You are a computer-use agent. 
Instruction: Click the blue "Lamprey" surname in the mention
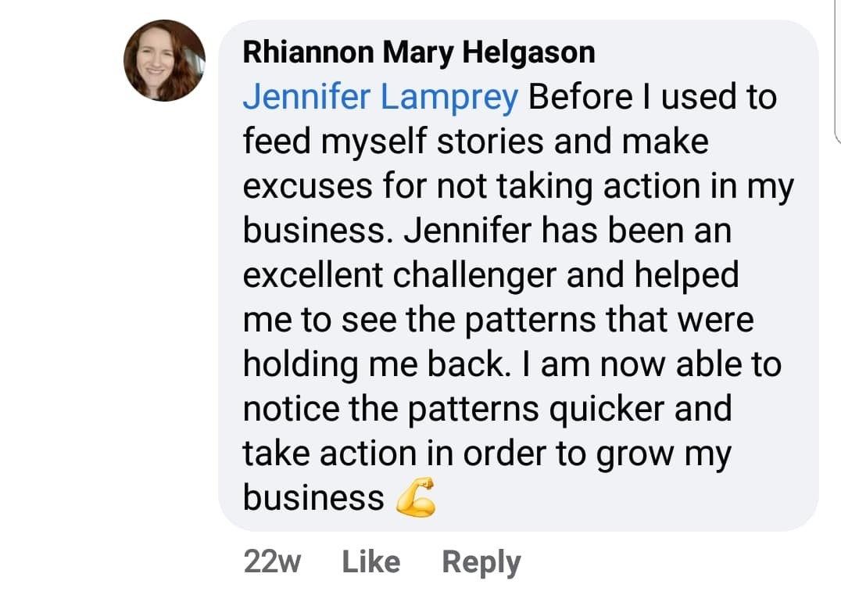[449, 98]
